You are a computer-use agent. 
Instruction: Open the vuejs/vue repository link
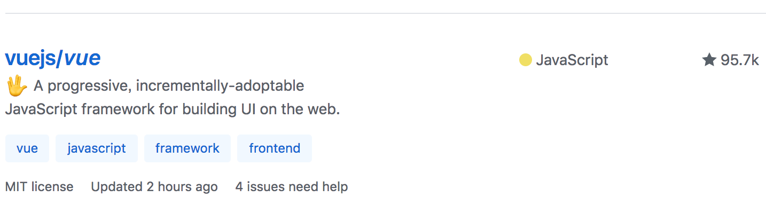pos(53,58)
